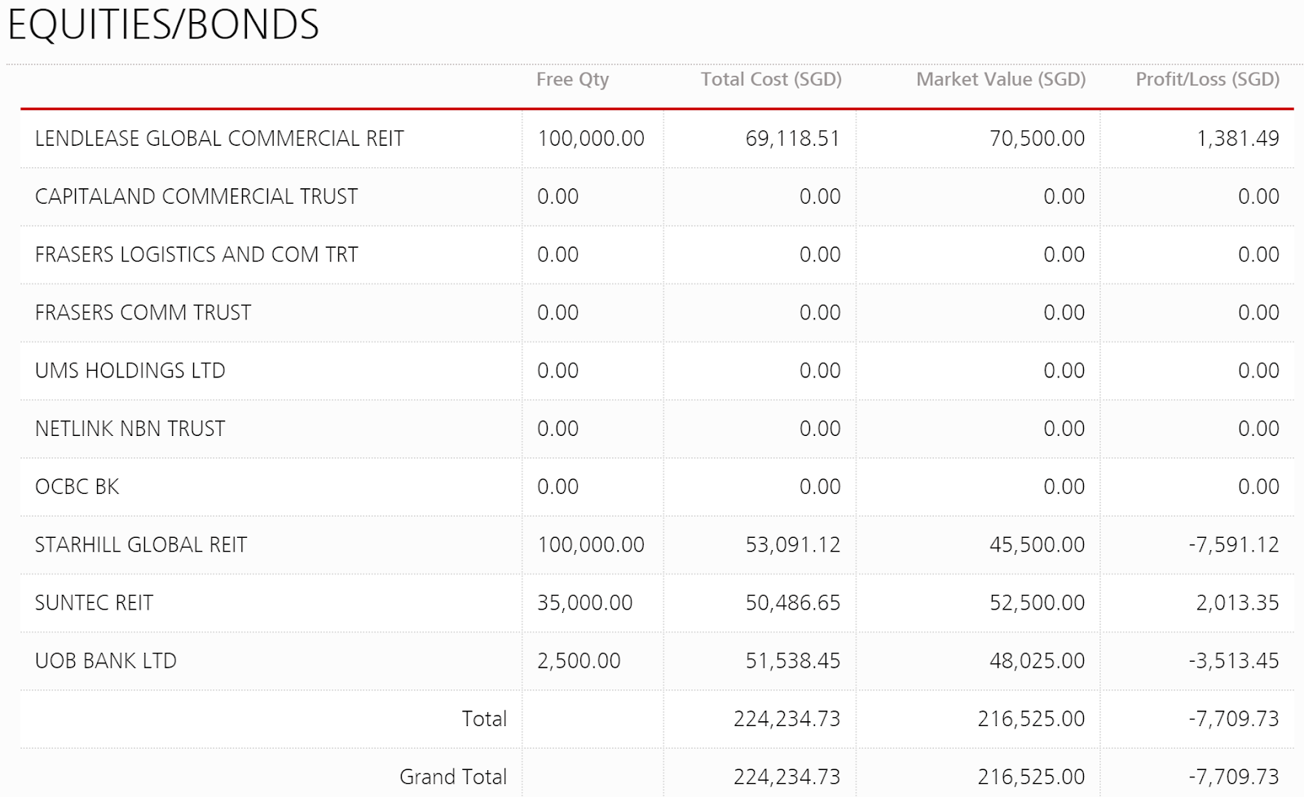
Task: Select LENDLEASE GLOBAL COMMERCIAL REIT row name
Action: pos(219,139)
